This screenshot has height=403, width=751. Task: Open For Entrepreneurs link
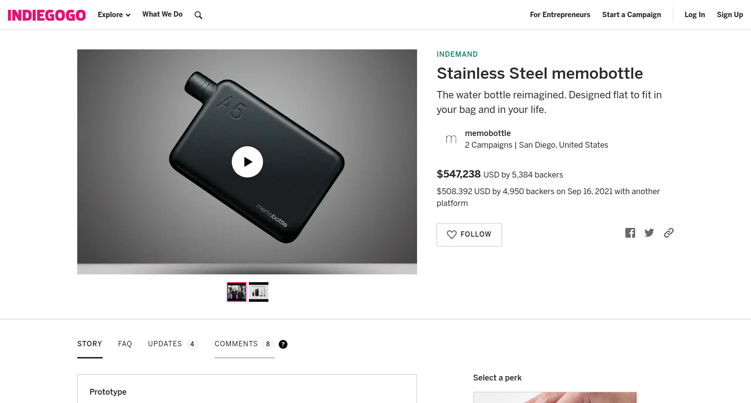coord(560,15)
